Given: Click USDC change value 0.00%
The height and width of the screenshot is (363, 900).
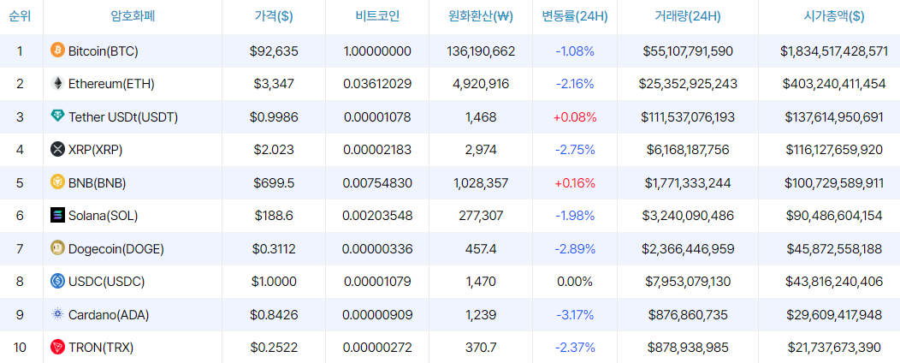Looking at the screenshot, I should (575, 282).
